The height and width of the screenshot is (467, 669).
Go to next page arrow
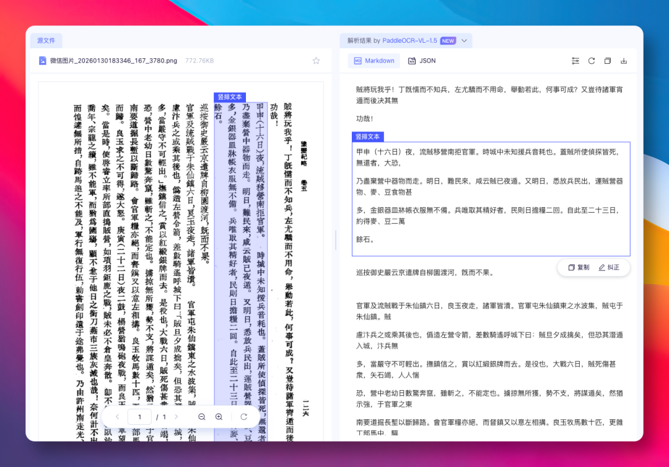(176, 417)
